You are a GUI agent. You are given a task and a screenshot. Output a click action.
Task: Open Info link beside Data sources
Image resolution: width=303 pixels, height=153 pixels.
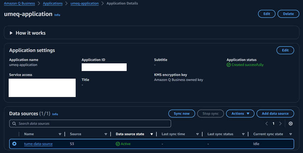[55, 114]
